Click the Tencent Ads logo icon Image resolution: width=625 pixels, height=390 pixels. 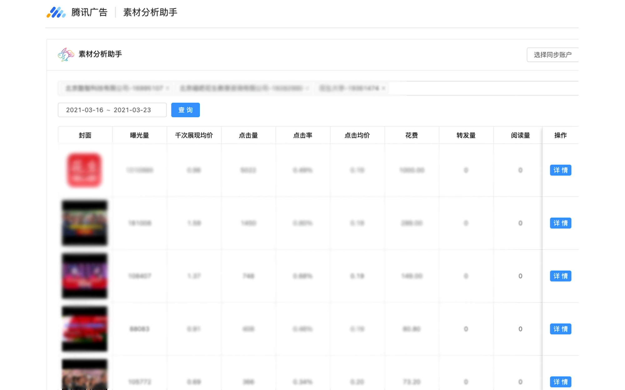[x=56, y=12]
